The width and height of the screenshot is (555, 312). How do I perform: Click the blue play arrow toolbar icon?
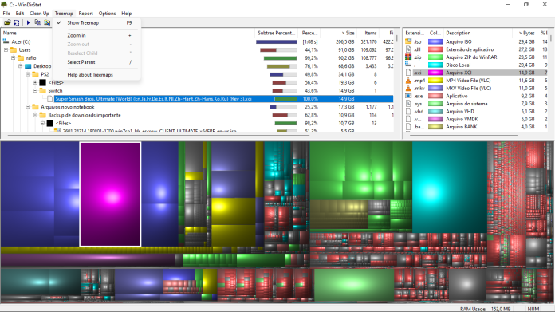pos(28,22)
